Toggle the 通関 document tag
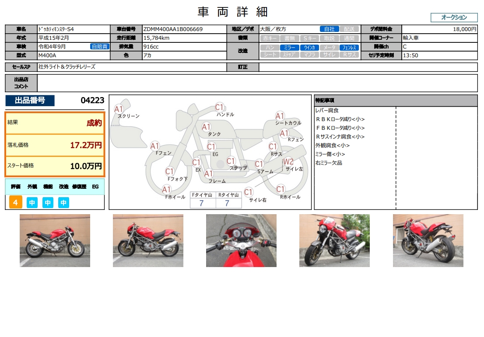The image size is (484, 337). tap(349, 38)
